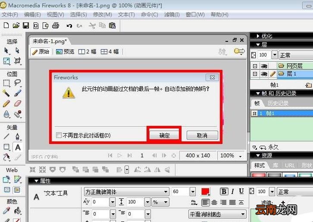Select frame row 帧1 in frames list
This screenshot has height=222, width=313.
[282, 114]
